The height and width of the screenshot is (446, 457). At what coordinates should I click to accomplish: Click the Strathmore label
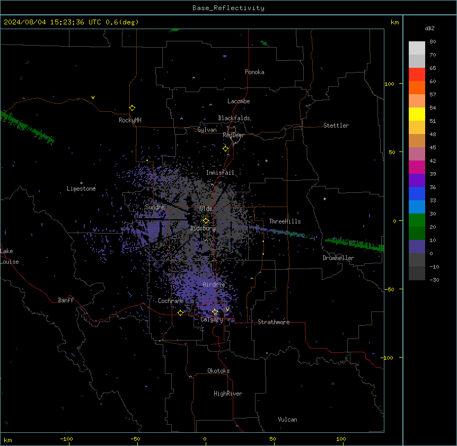(x=274, y=322)
